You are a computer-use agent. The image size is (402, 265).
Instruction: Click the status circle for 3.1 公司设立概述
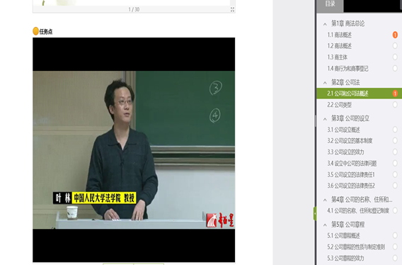tap(395, 130)
